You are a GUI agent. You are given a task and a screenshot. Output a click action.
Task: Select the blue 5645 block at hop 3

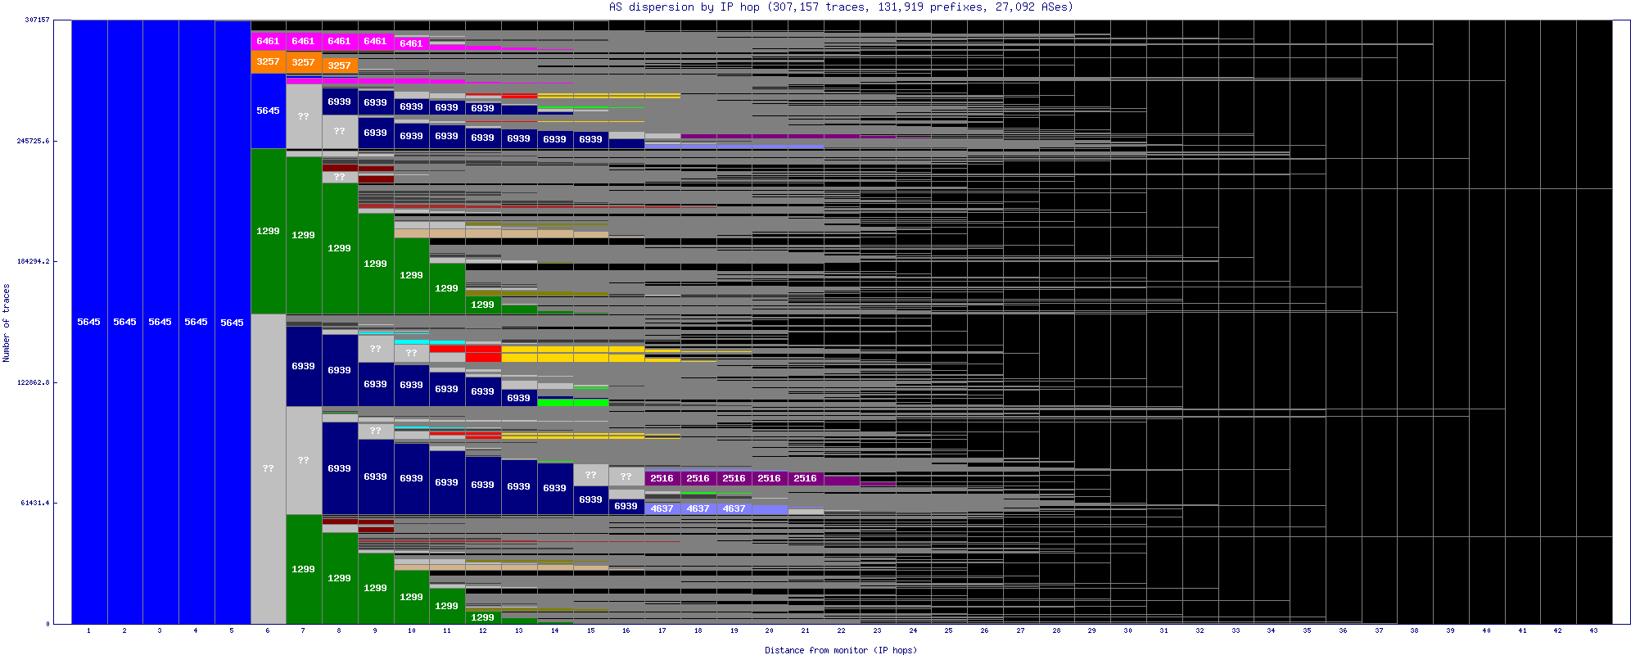click(160, 322)
